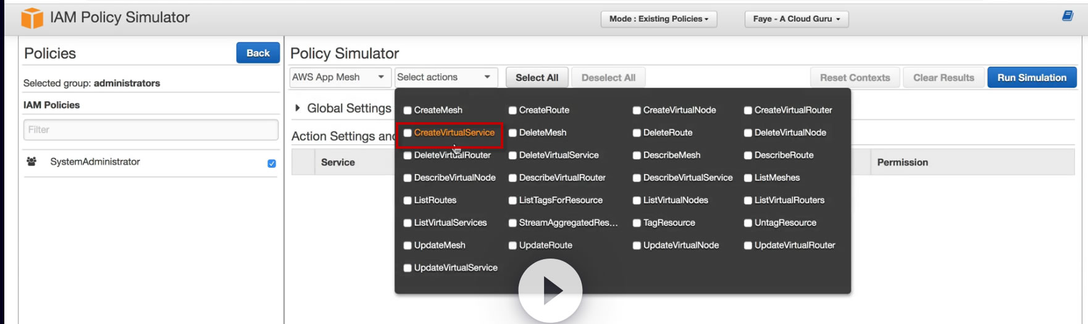
Task: Check the ListRoutes action
Action: [x=408, y=201]
